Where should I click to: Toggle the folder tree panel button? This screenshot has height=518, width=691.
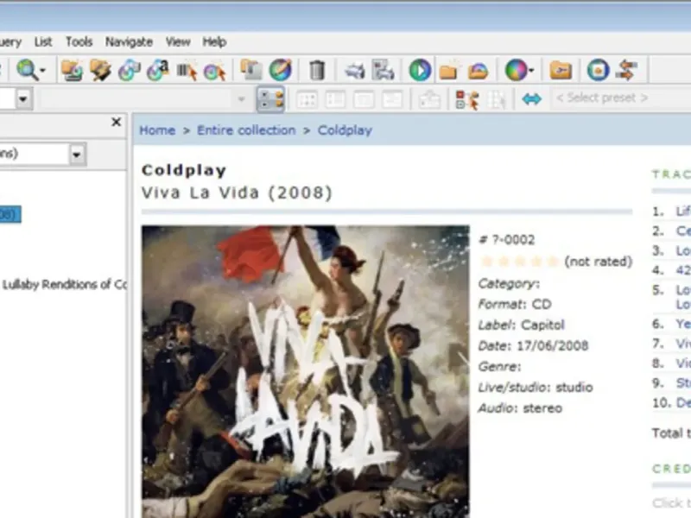point(270,99)
